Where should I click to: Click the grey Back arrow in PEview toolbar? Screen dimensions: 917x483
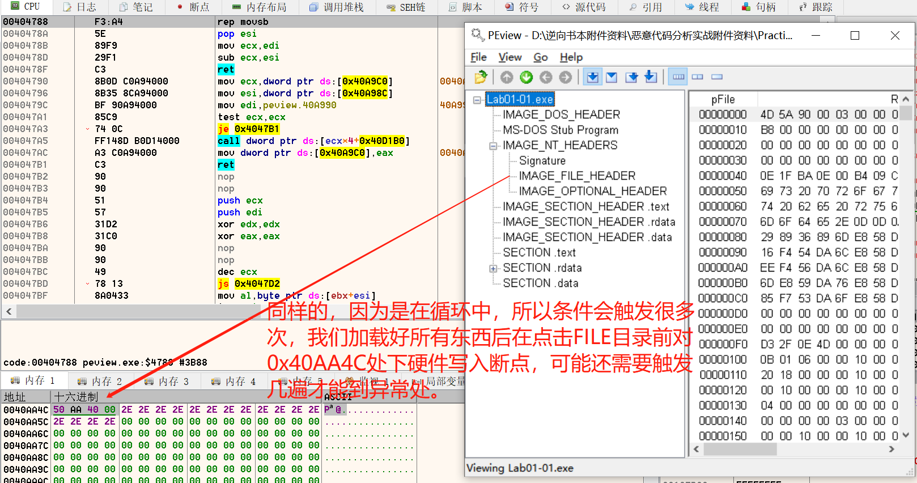pyautogui.click(x=546, y=77)
